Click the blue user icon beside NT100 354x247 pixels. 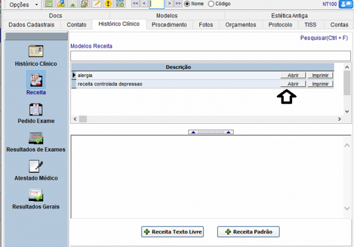click(345, 4)
